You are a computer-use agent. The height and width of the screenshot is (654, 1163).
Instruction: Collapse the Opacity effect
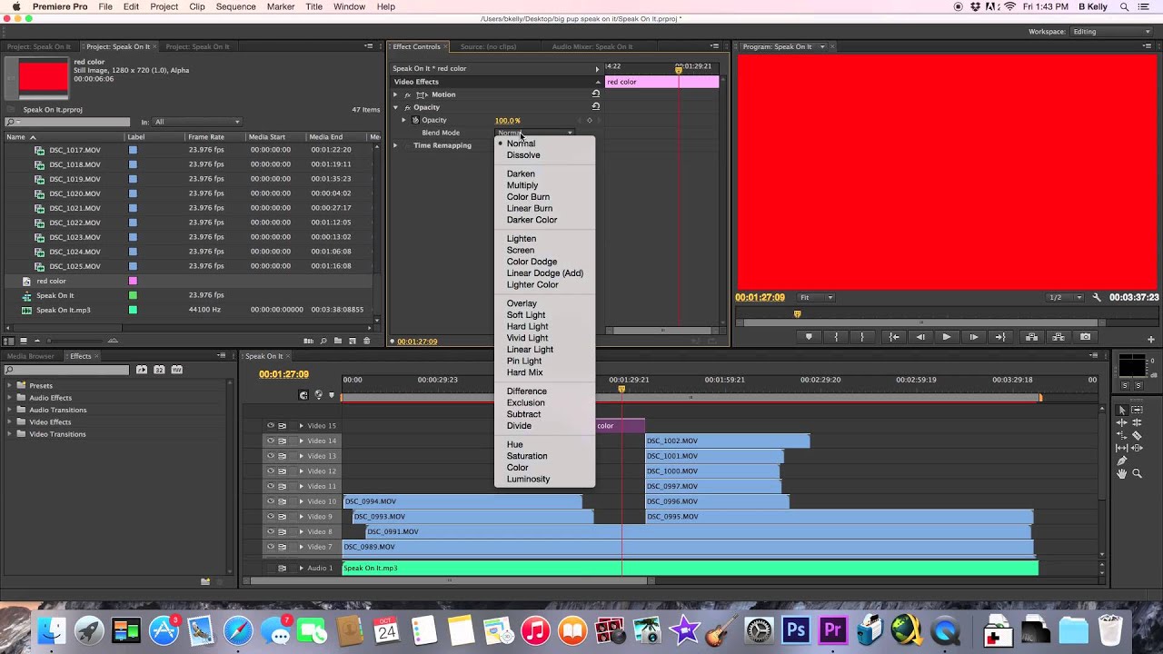pyautogui.click(x=395, y=107)
